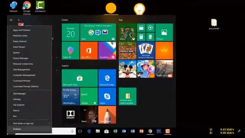245x138 pixels.
Task: Launch Word from the taskbar
Action: tap(133, 131)
